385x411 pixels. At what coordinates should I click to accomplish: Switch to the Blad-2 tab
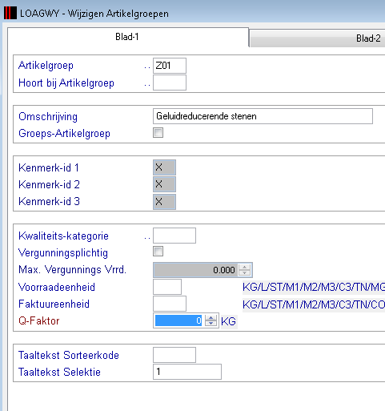318,38
